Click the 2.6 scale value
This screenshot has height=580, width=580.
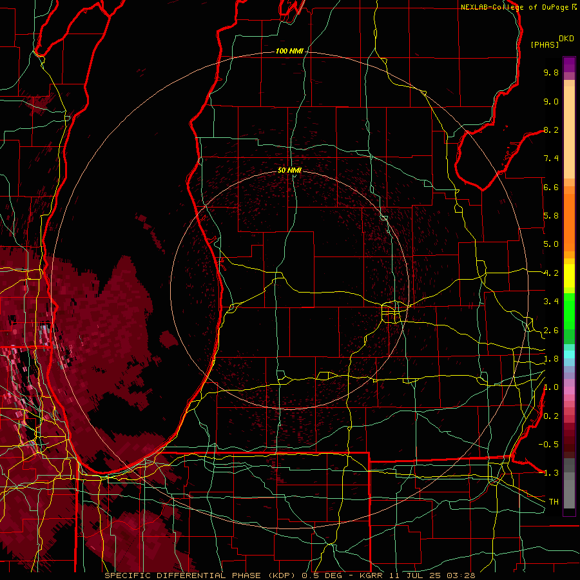(551, 331)
